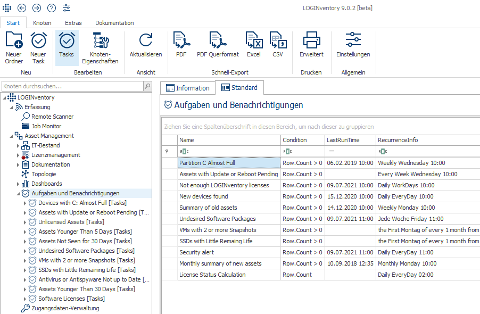Screen dimensions: 480x314
Task: Click the search magnifier in the node search box
Action: [147, 86]
